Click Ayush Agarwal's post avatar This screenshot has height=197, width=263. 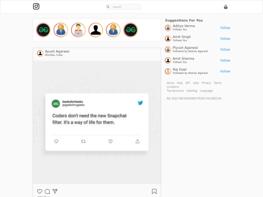tap(40, 54)
